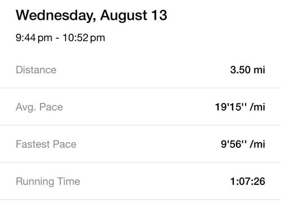Image resolution: width=281 pixels, height=204 pixels.
Task: Select the Distance row label
Action: (x=36, y=70)
